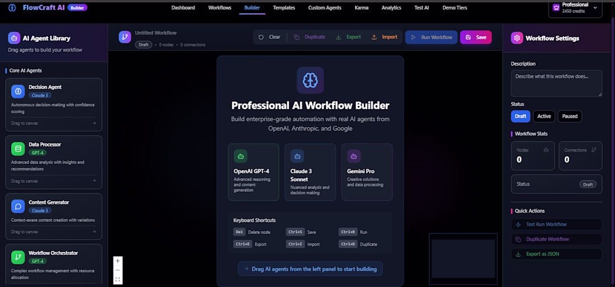Image resolution: width=615 pixels, height=287 pixels.
Task: Open the Templates tab
Action: 284,8
